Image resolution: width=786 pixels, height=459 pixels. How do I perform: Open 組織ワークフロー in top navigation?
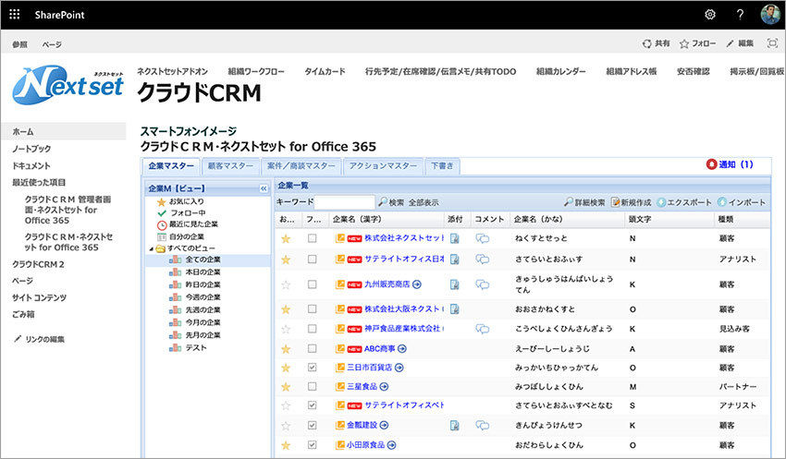[256, 72]
